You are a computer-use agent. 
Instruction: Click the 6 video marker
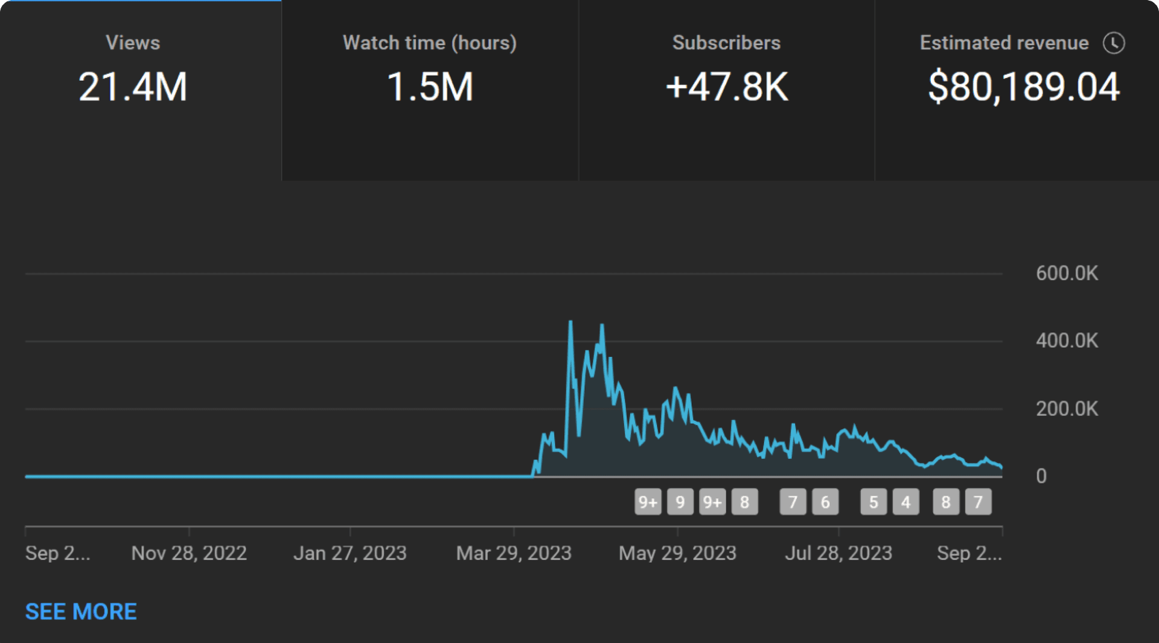(825, 502)
